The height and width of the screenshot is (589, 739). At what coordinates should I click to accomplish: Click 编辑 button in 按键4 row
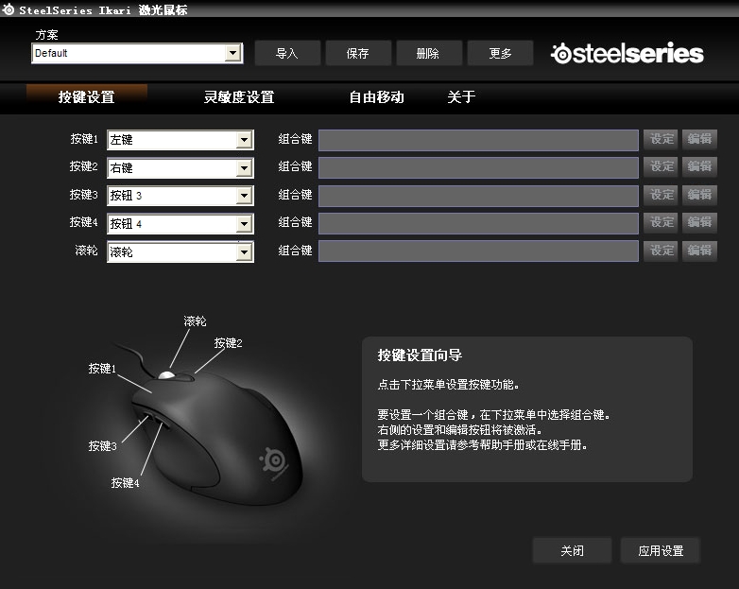pos(699,222)
